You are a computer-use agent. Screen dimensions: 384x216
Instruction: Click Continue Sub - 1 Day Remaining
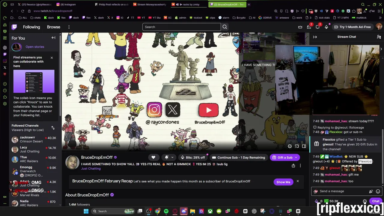tap(238, 157)
